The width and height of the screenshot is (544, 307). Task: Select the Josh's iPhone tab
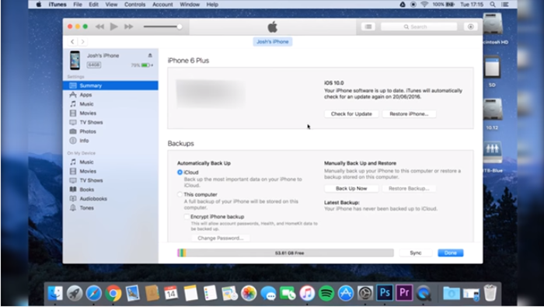click(x=272, y=42)
